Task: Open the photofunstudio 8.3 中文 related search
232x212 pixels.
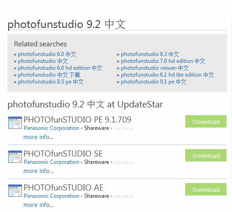Action: [150, 54]
